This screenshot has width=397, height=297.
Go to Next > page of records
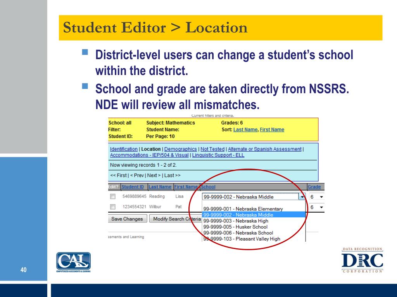154,175
